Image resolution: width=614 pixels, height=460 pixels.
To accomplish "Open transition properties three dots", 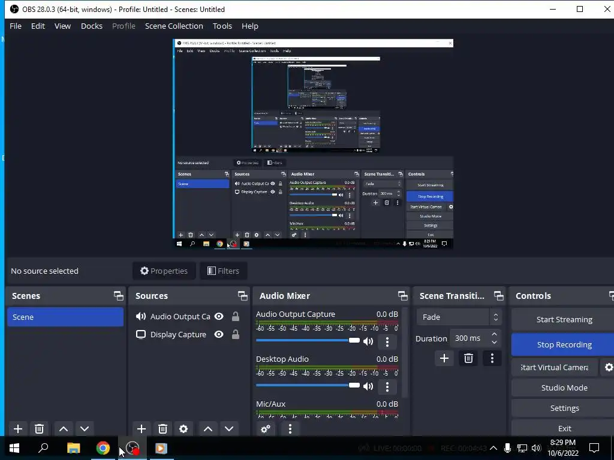I will [492, 358].
